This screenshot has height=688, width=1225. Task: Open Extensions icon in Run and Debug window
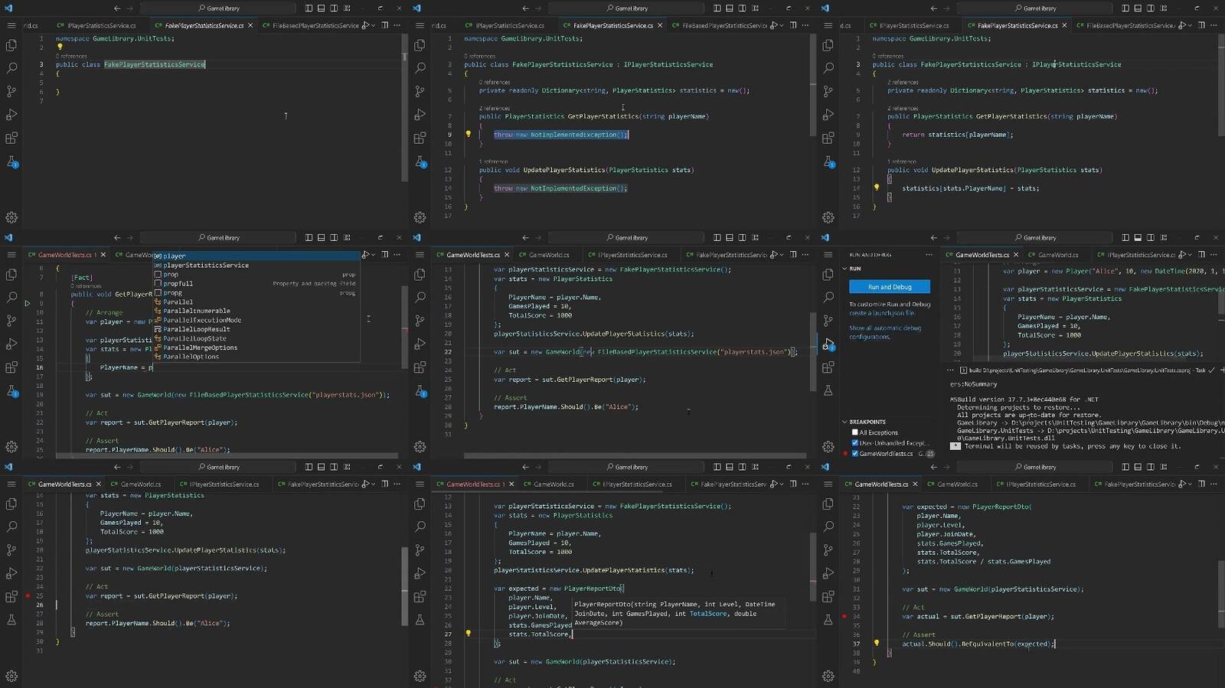[x=828, y=367]
